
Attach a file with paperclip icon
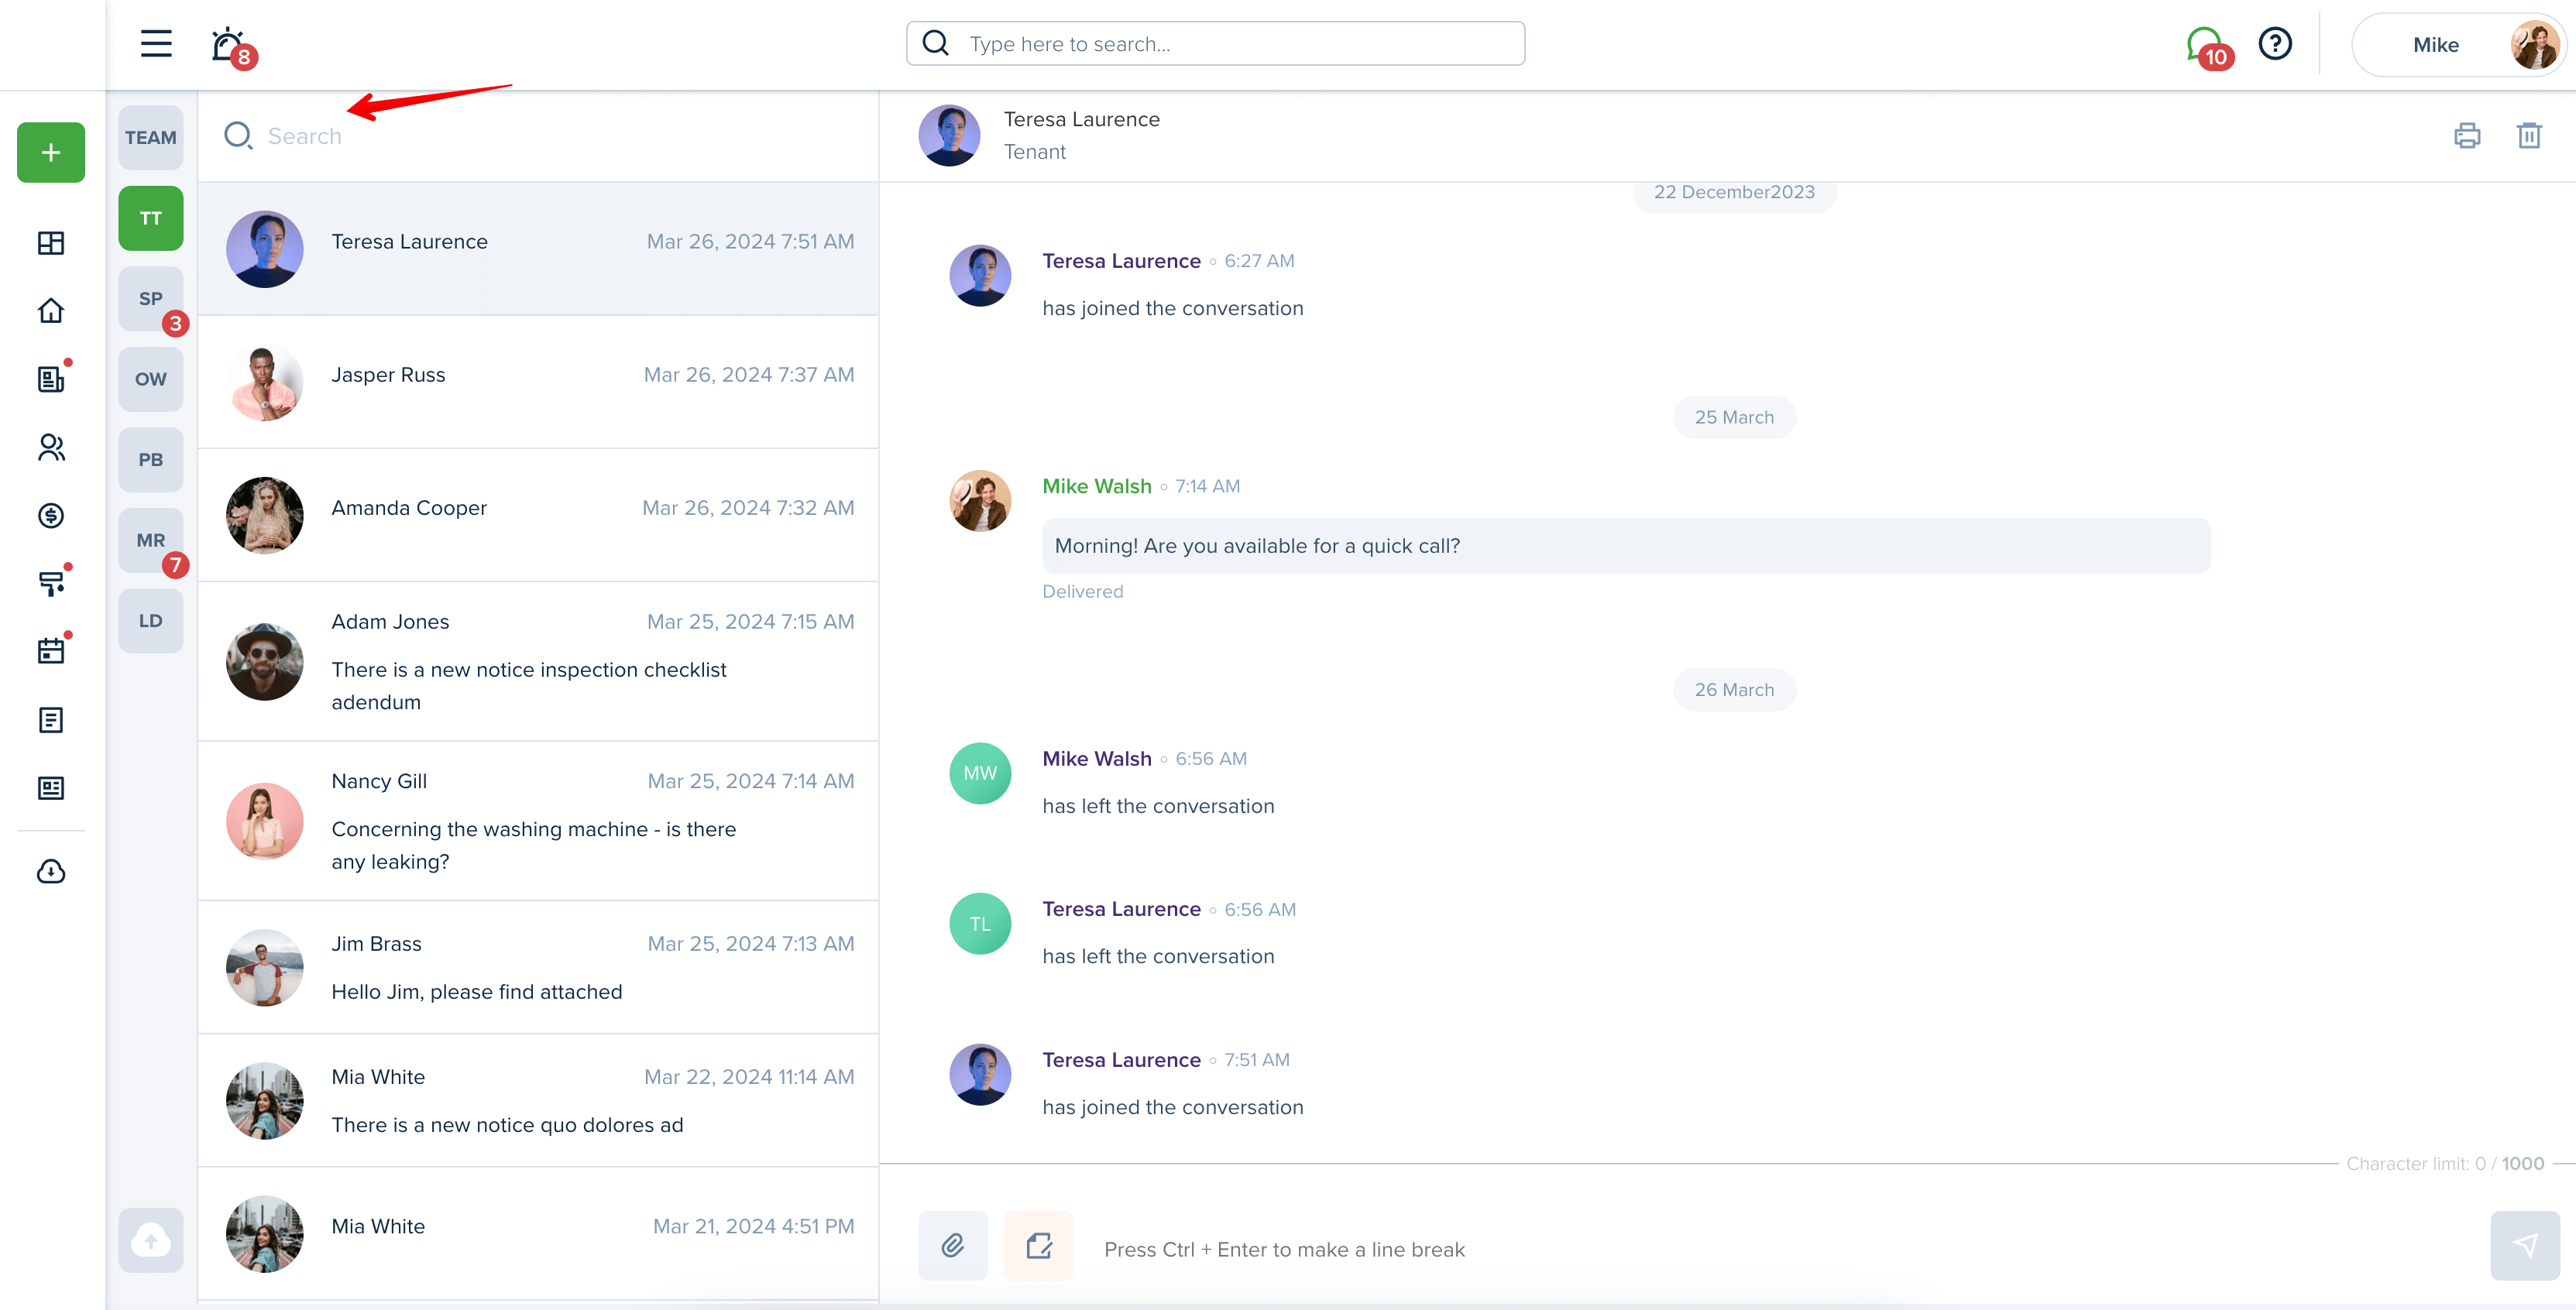point(953,1245)
